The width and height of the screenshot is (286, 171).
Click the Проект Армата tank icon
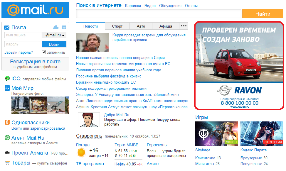tap(7, 153)
